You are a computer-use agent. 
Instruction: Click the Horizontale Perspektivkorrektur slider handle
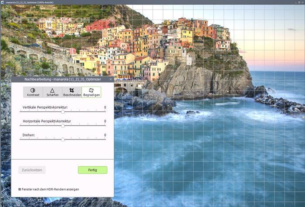(x=63, y=126)
